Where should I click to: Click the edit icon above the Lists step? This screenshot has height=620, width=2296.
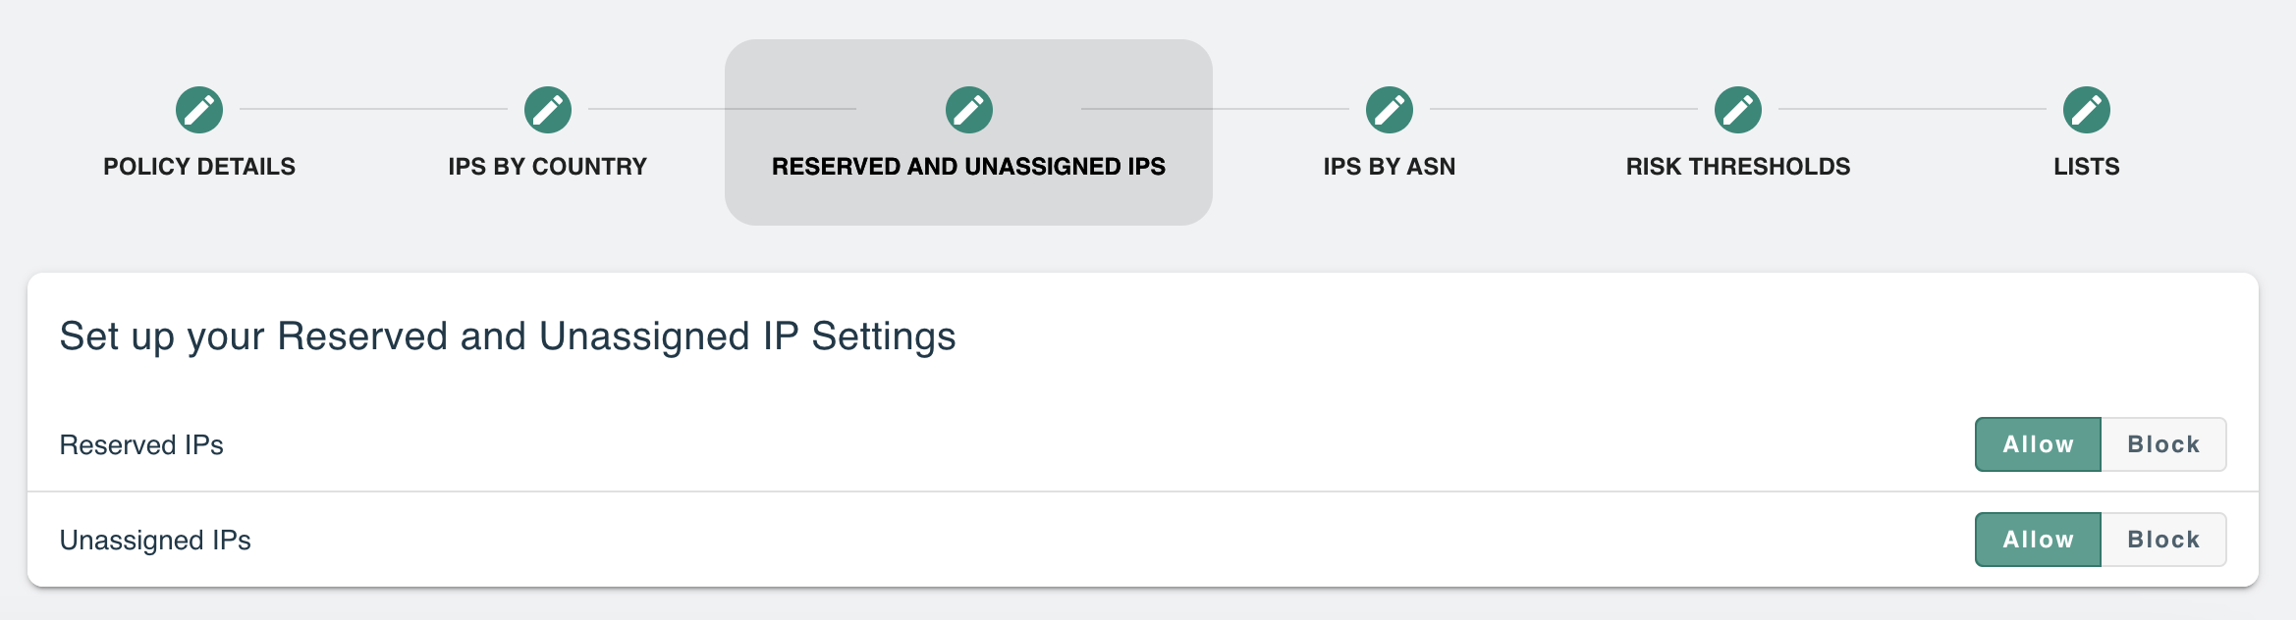click(2087, 109)
